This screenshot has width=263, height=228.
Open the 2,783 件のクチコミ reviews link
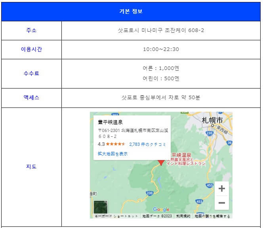point(147,144)
